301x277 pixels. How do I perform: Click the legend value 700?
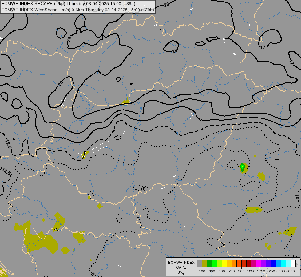point(232,271)
